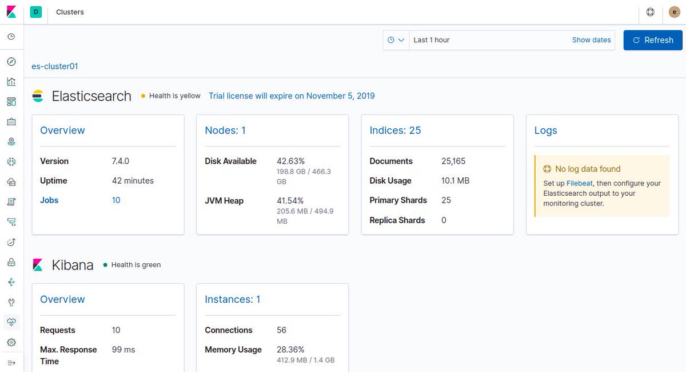The width and height of the screenshot is (686, 372).
Task: Open Recently viewed clock icon in sidebar
Action: point(11,37)
